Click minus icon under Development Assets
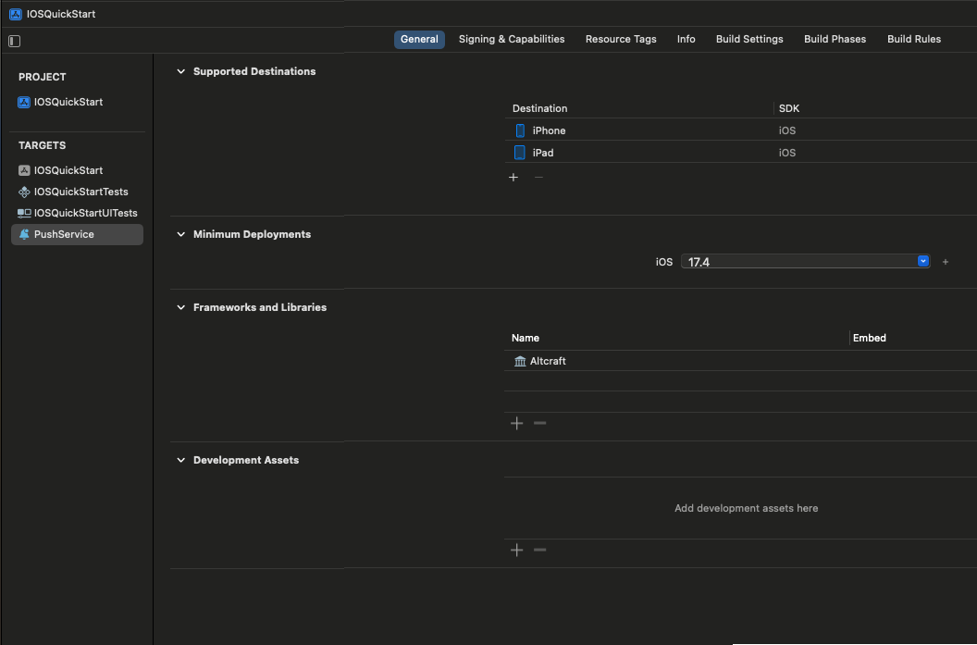The height and width of the screenshot is (645, 977). (x=540, y=550)
